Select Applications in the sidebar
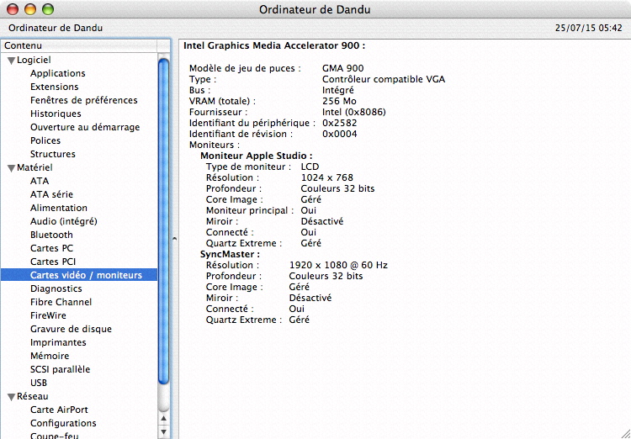This screenshot has height=439, width=631. [57, 73]
